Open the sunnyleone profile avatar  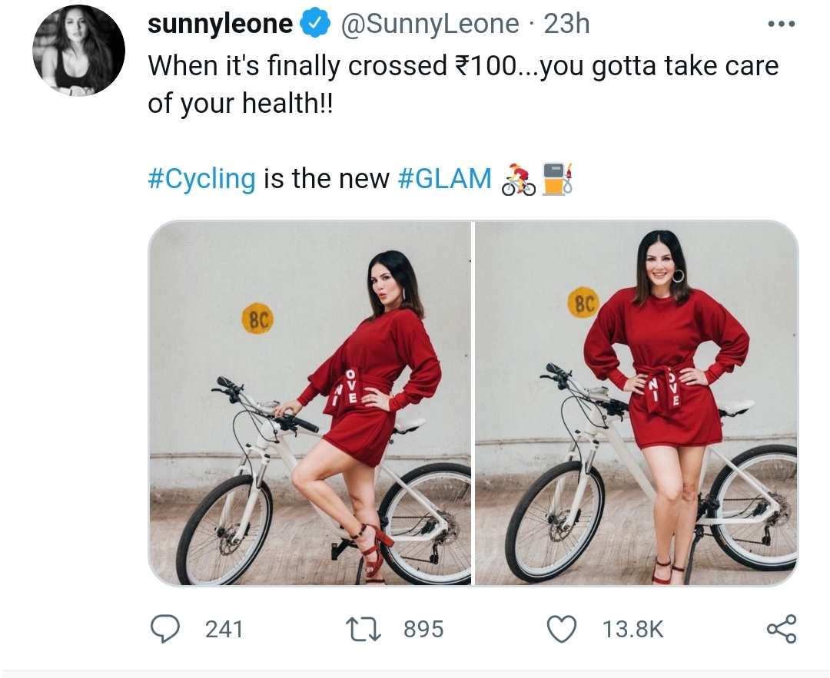point(79,50)
